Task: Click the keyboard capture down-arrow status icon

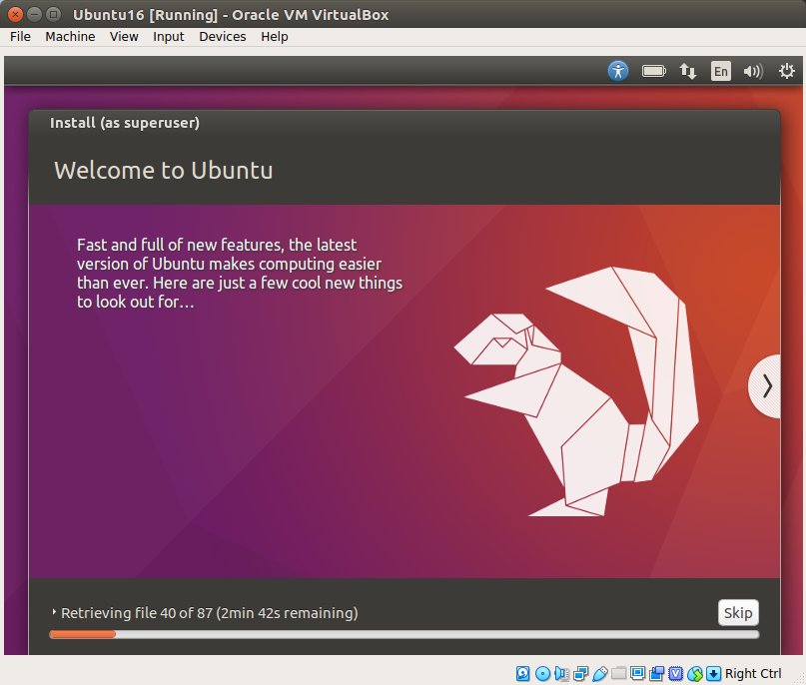Action: pyautogui.click(x=713, y=673)
